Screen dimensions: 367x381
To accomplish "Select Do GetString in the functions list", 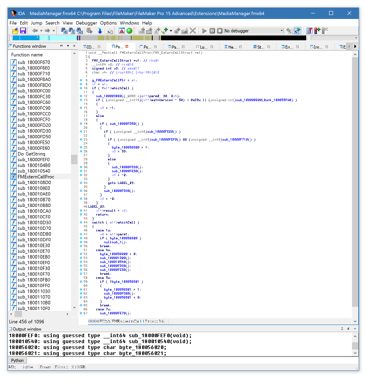I will (31, 154).
